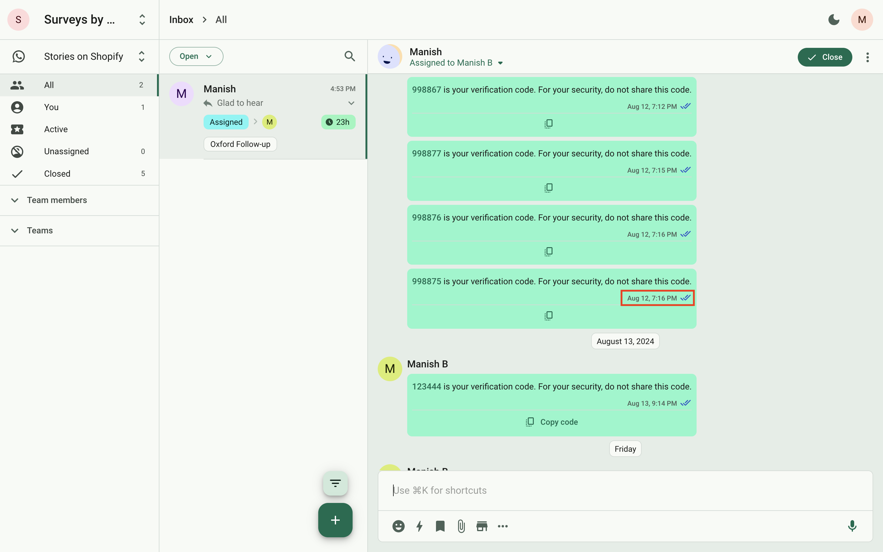Open conversation filter floating button
Image resolution: width=883 pixels, height=552 pixels.
335,483
